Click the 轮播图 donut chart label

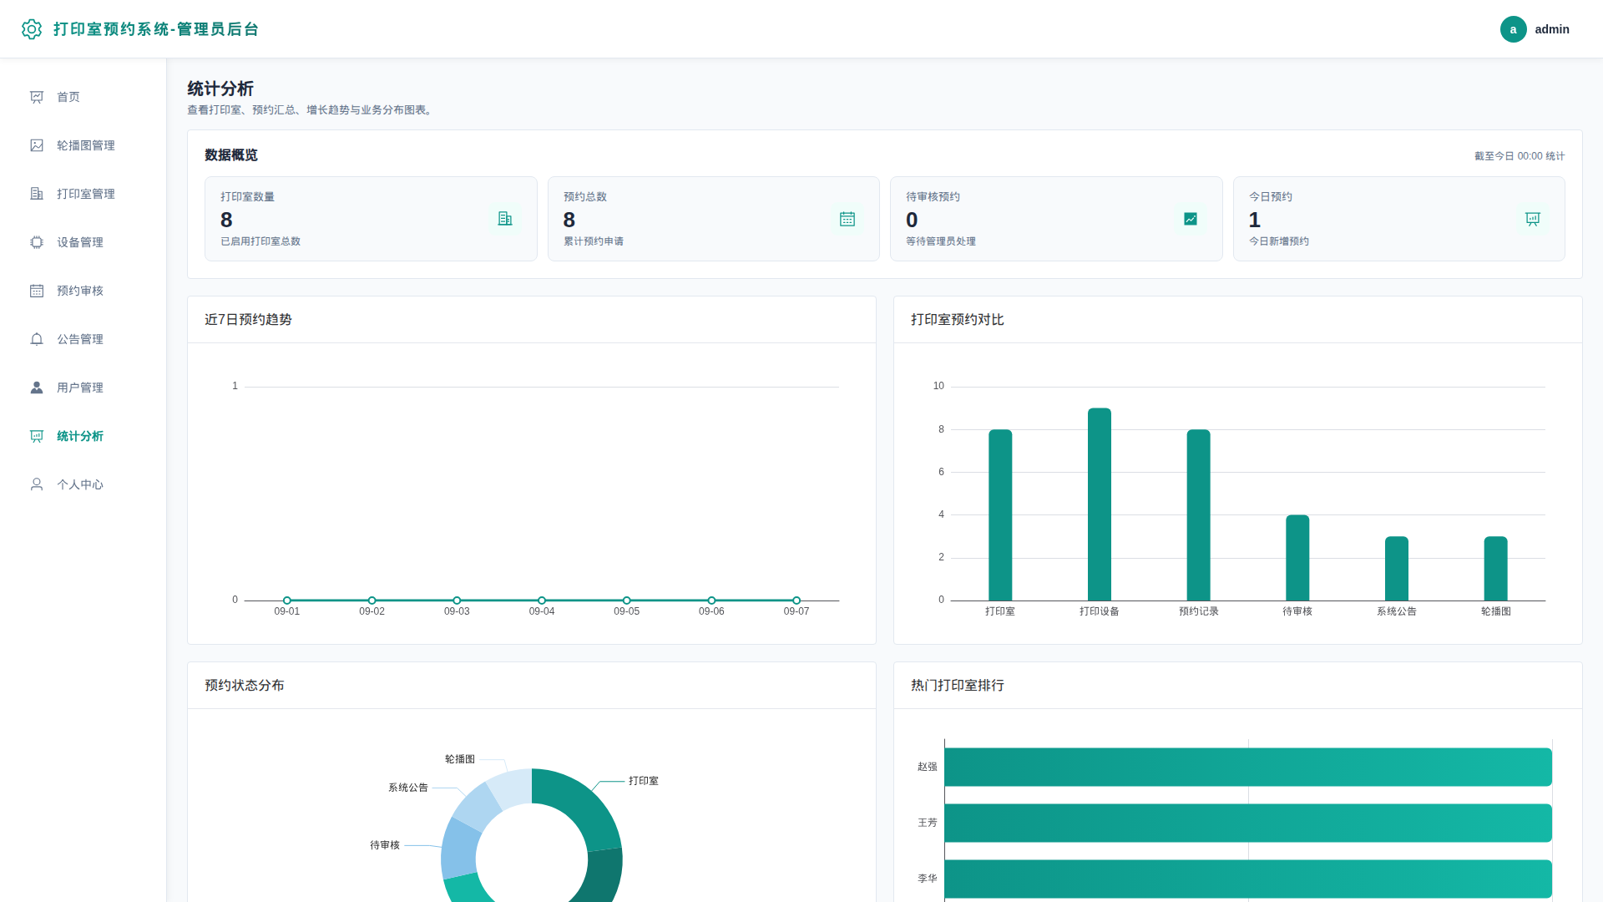point(460,759)
